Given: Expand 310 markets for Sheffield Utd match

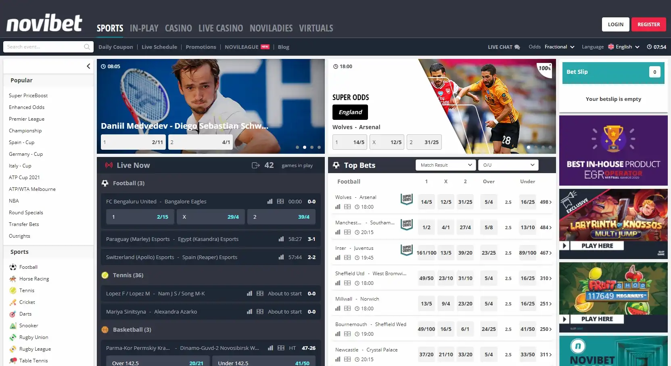Looking at the screenshot, I should tap(546, 278).
